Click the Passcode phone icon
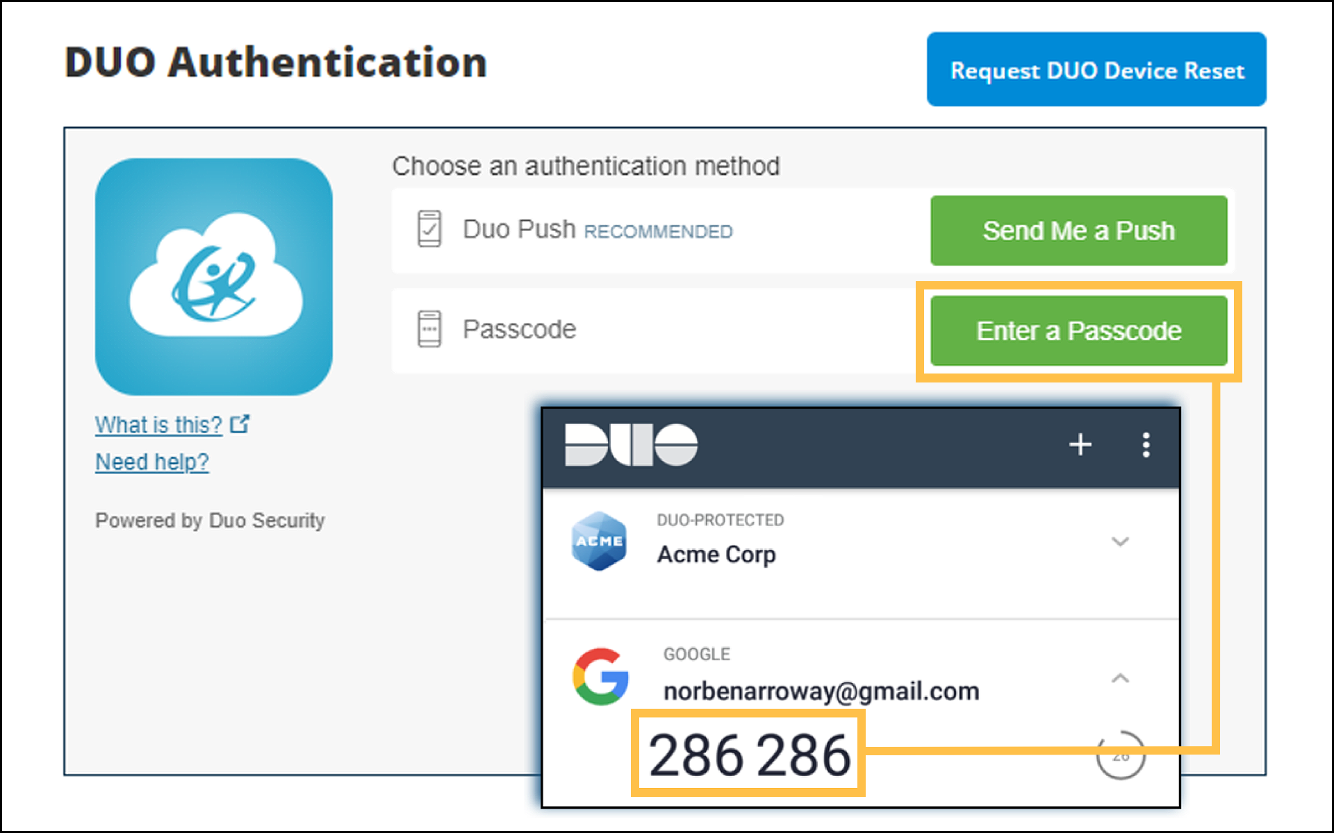Viewport: 1334px width, 833px height. (x=429, y=329)
